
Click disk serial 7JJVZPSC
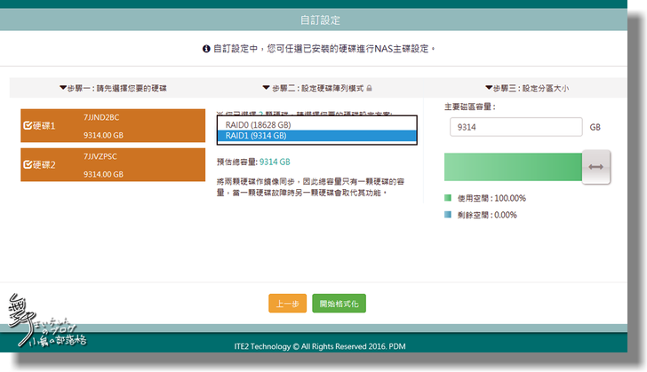[x=100, y=157]
